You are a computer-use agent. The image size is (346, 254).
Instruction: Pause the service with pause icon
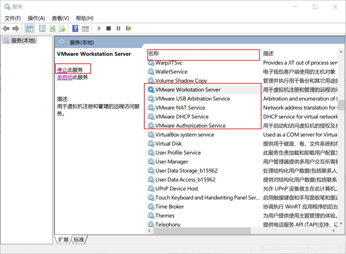tap(119, 28)
